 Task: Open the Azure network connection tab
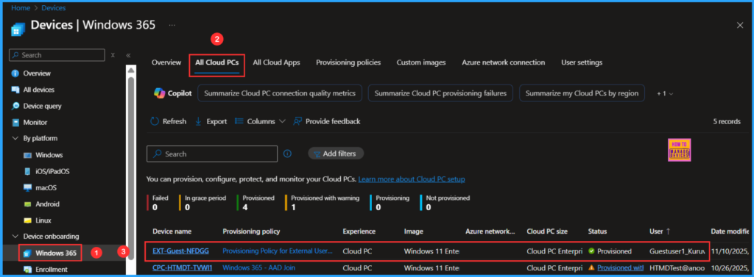click(x=503, y=62)
